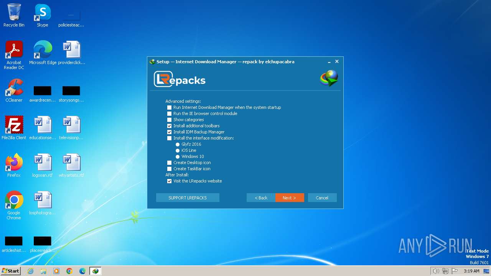
Task: Uncheck Visit the LRepacks website
Action: pos(169,181)
